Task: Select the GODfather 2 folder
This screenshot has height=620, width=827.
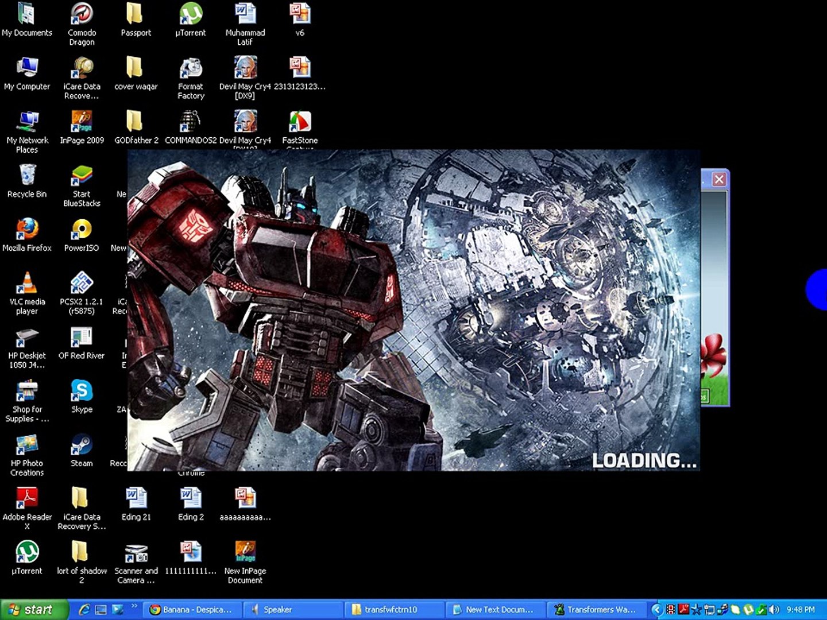Action: (136, 127)
